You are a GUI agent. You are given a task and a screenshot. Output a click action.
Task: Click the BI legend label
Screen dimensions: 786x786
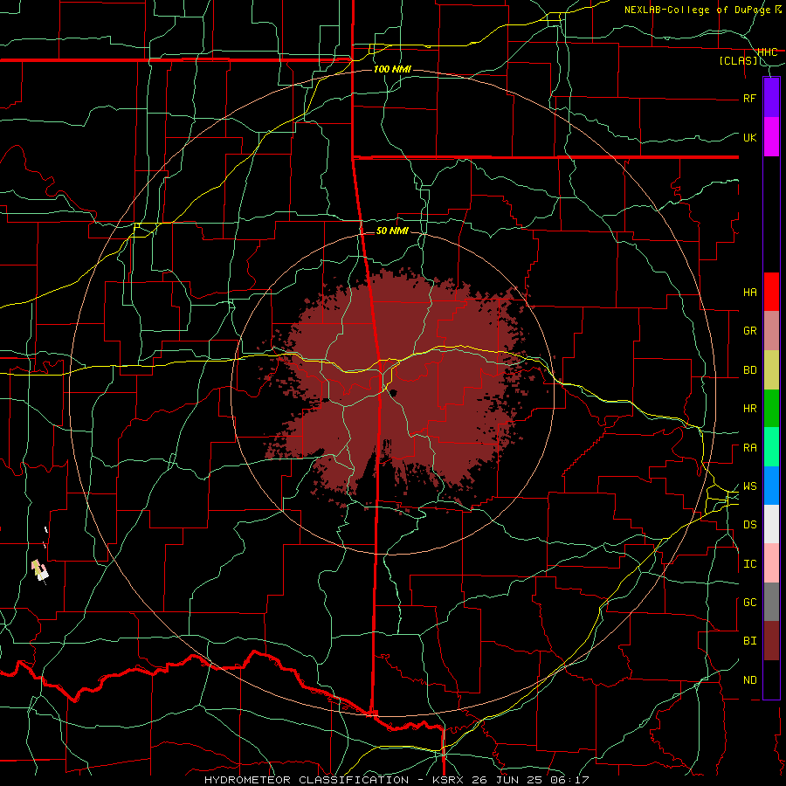(x=750, y=641)
